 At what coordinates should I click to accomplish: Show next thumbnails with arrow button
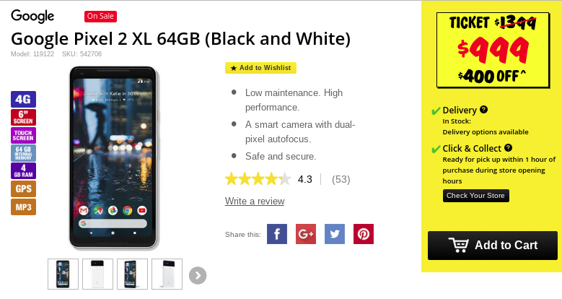[198, 276]
